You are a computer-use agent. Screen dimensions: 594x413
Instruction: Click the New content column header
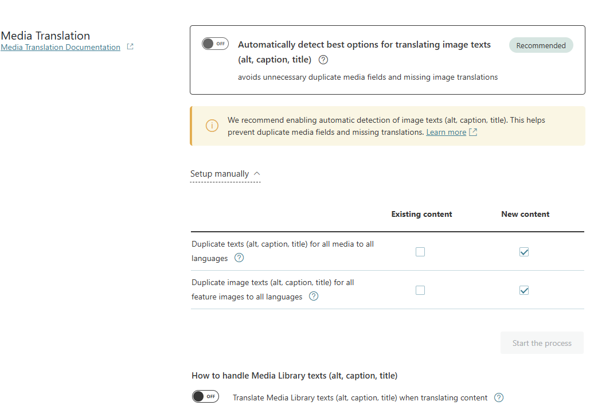coord(525,214)
